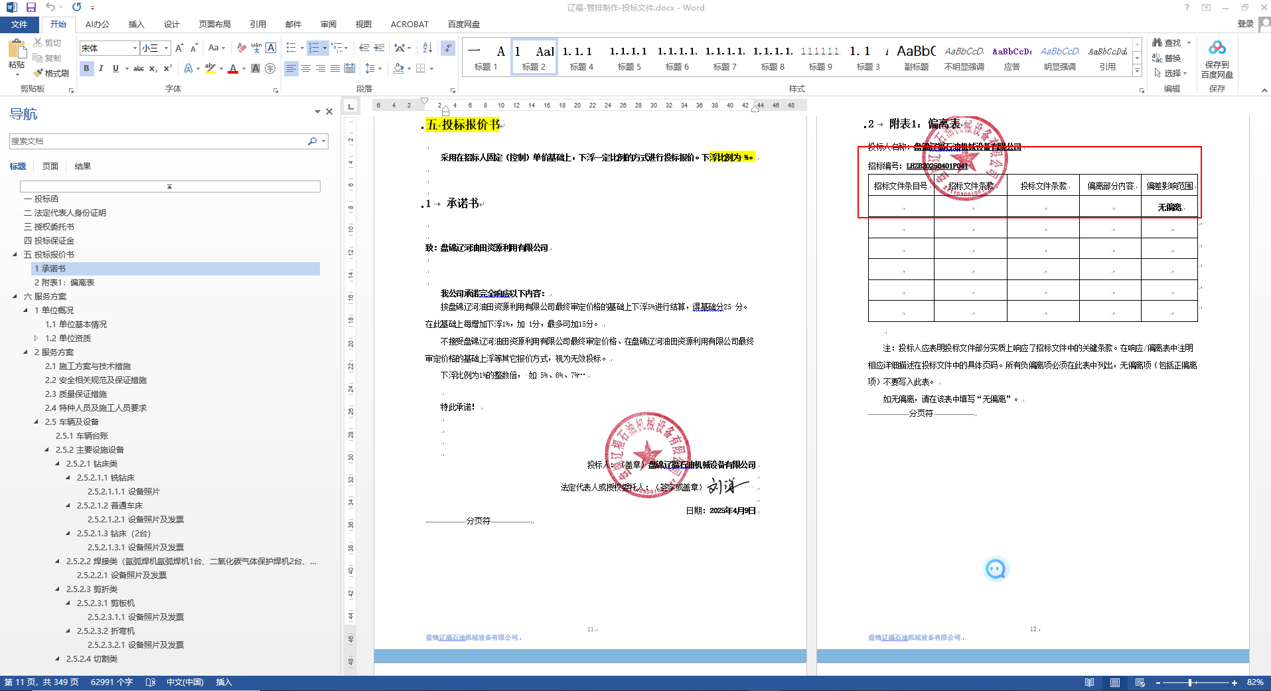
Task: Click the red font color button
Action: [x=233, y=68]
